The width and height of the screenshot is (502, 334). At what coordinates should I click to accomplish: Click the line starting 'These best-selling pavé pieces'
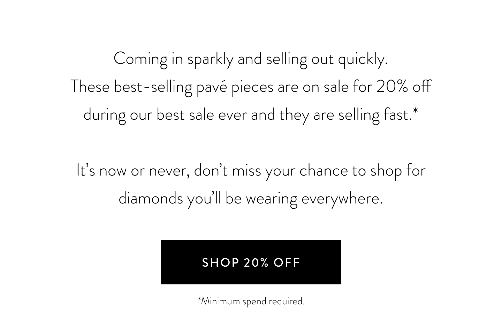coord(251,87)
